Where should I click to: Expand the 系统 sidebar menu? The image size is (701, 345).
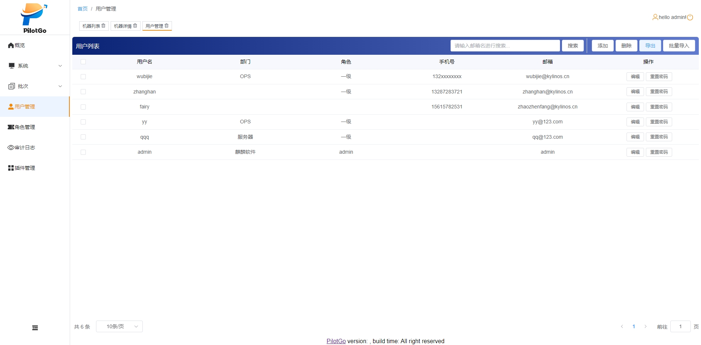click(35, 66)
